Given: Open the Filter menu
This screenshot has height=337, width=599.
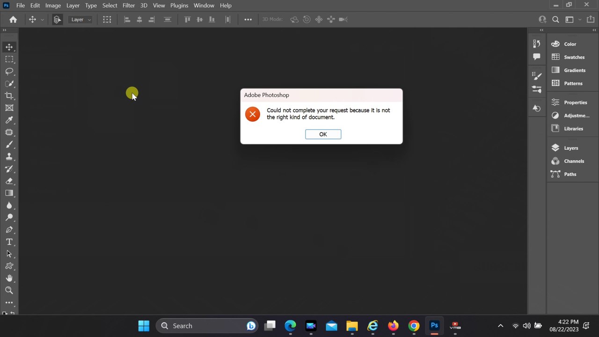Looking at the screenshot, I should pyautogui.click(x=129, y=5).
